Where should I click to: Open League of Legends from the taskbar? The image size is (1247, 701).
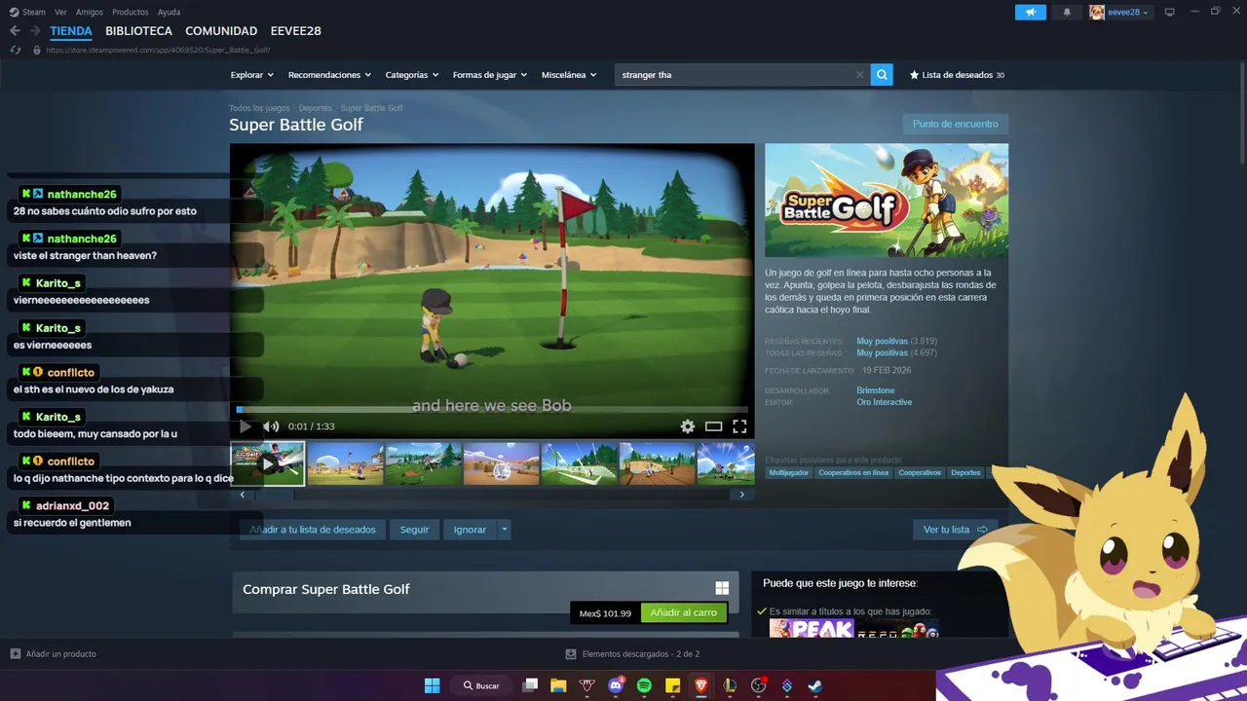[x=730, y=685]
